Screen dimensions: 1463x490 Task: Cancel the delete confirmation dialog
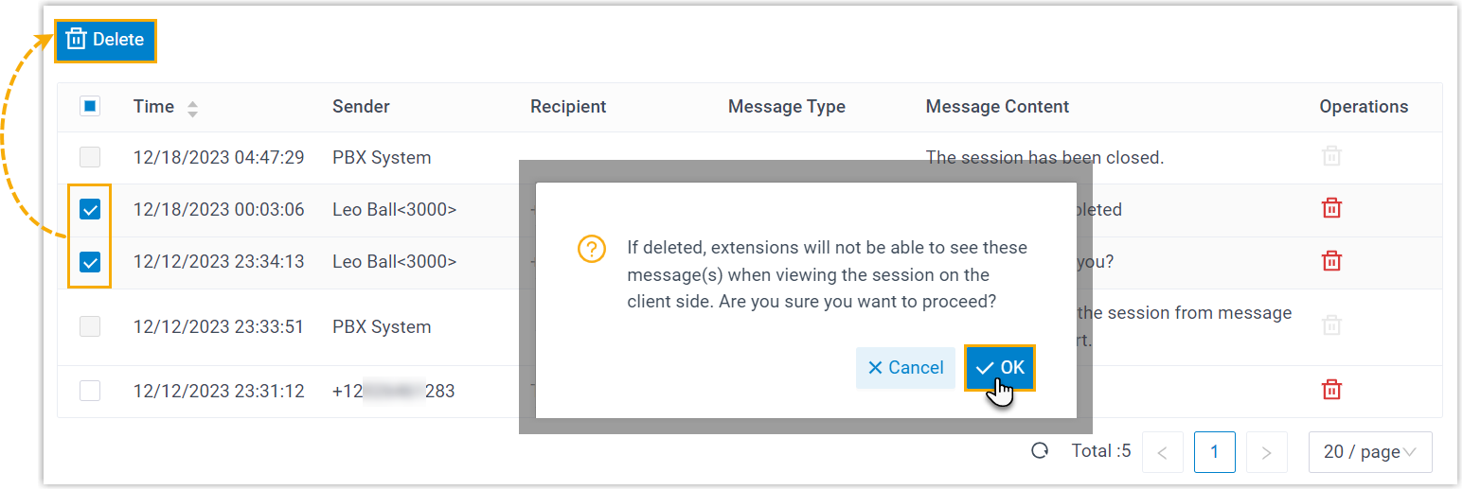click(x=905, y=368)
